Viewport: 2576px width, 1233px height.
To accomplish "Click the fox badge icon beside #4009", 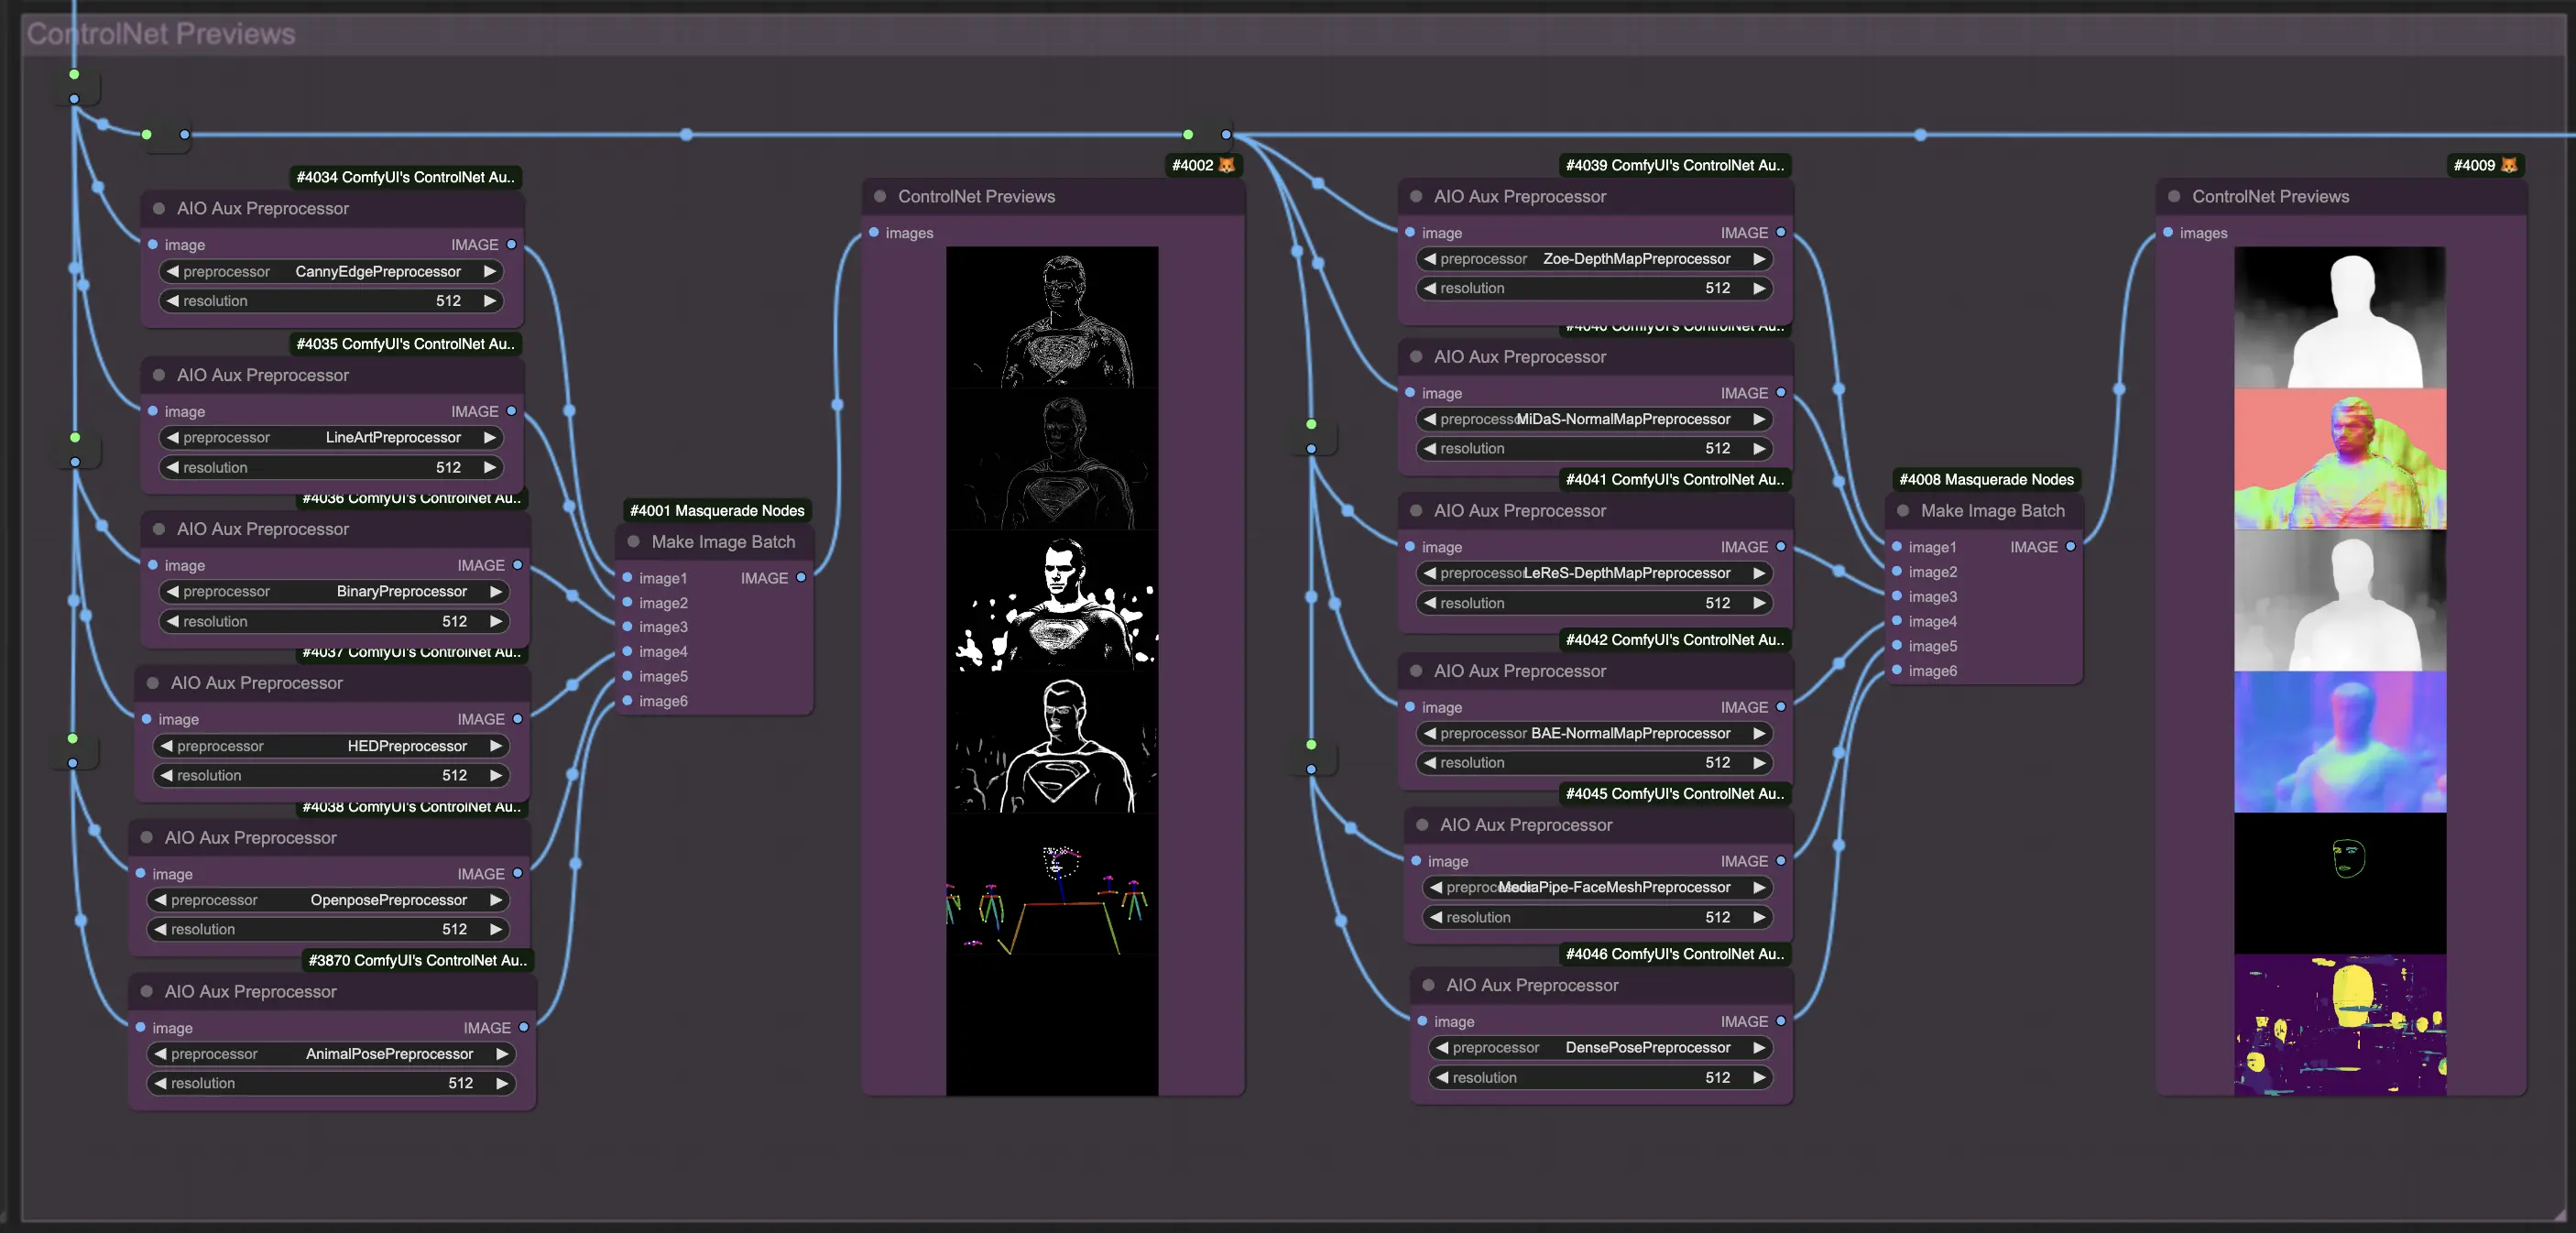I will [x=2509, y=165].
